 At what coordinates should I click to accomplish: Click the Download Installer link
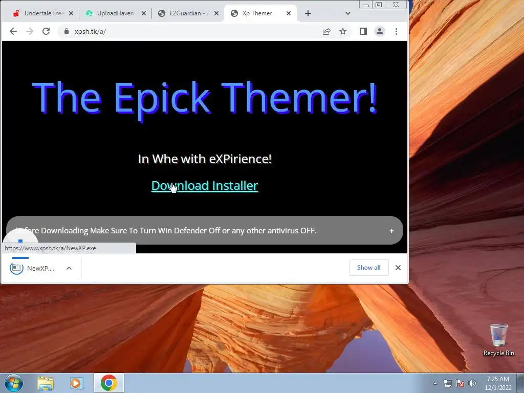pyautogui.click(x=205, y=186)
